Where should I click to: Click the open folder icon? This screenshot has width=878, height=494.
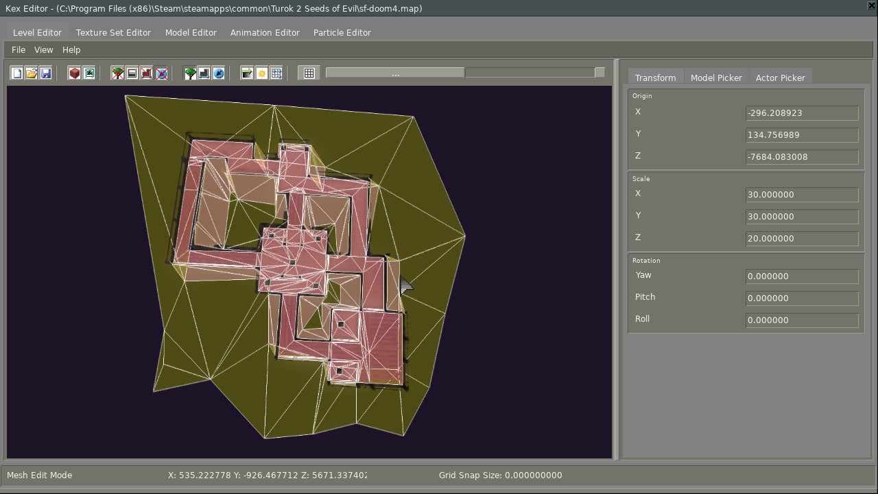pyautogui.click(x=32, y=73)
